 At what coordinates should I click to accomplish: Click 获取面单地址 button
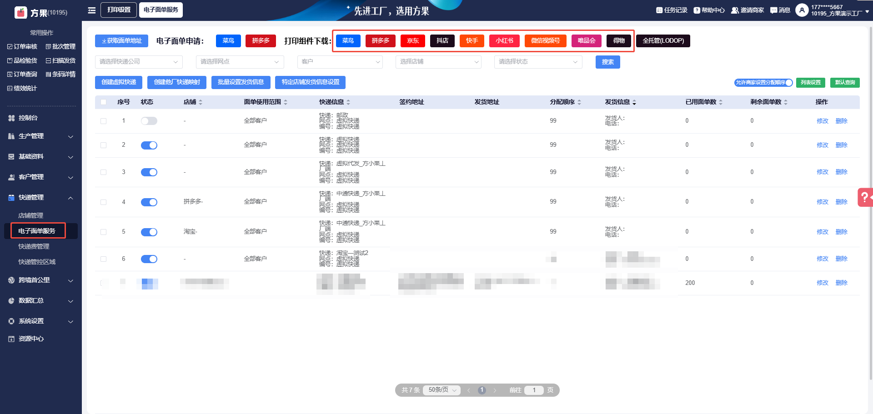[121, 41]
